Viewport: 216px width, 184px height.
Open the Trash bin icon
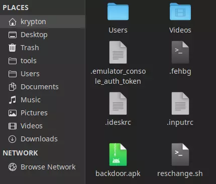(x=13, y=48)
